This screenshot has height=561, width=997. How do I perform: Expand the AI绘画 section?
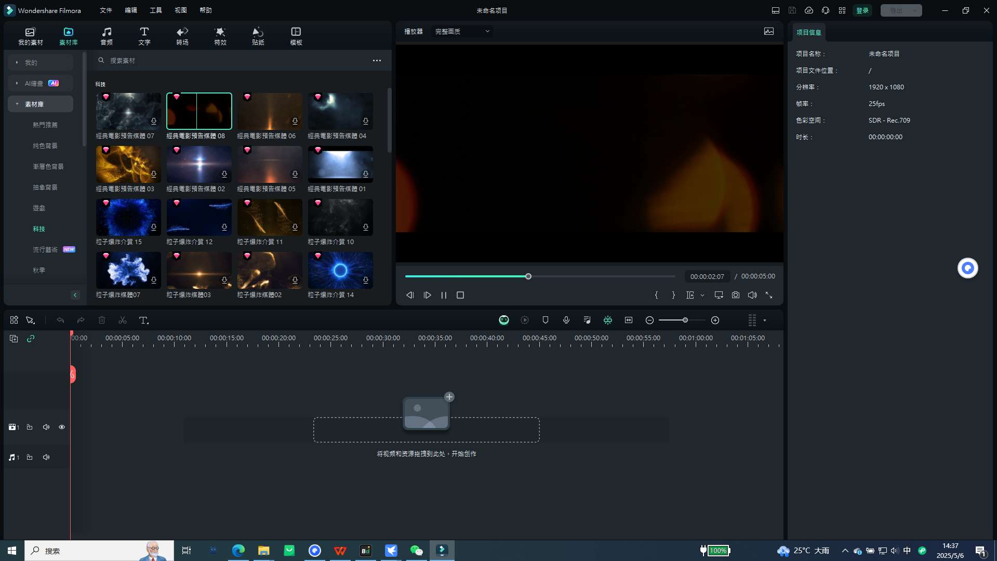point(41,83)
